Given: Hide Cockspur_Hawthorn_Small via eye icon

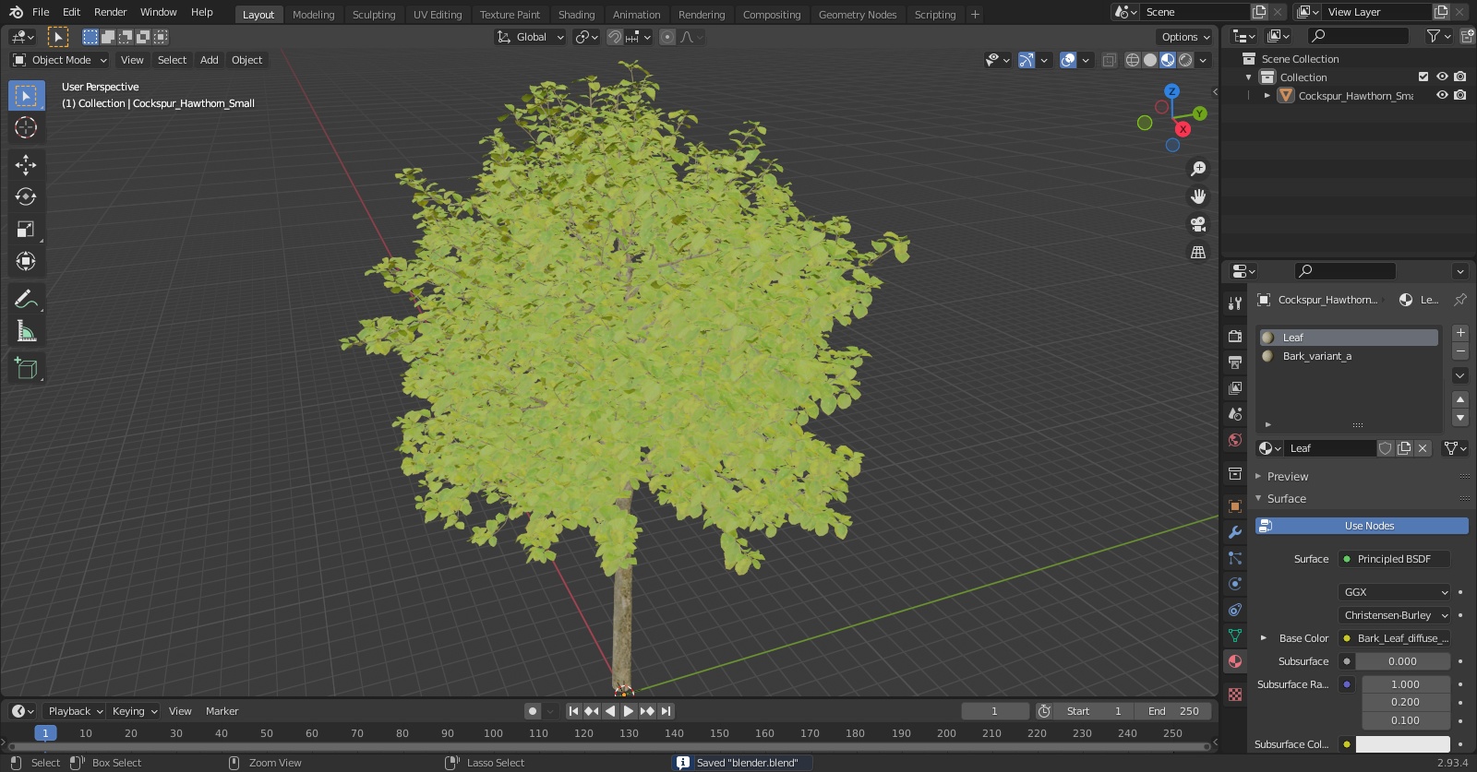Looking at the screenshot, I should pyautogui.click(x=1442, y=95).
